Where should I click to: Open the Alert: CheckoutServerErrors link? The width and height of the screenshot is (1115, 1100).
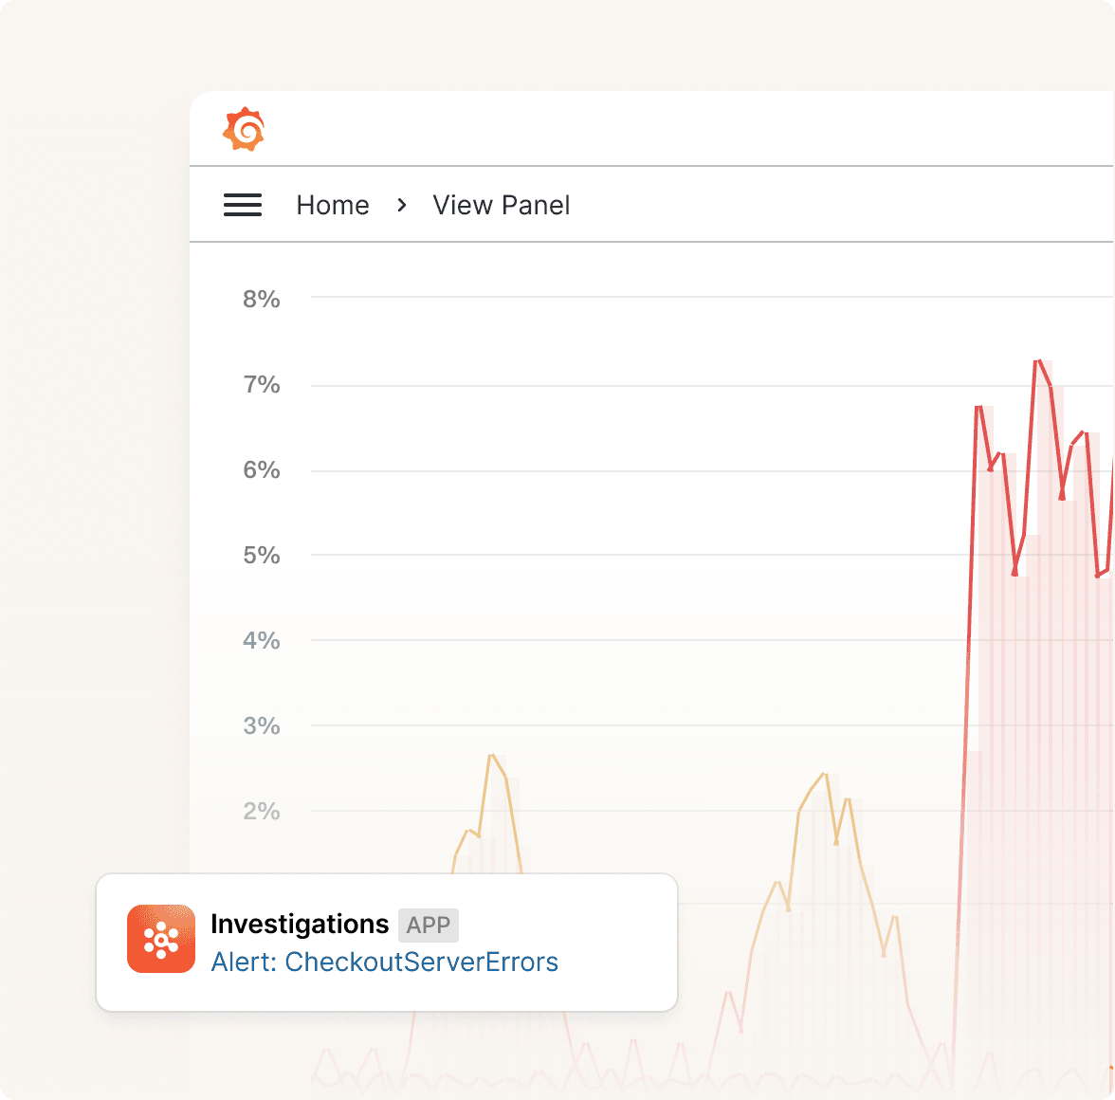[x=385, y=962]
